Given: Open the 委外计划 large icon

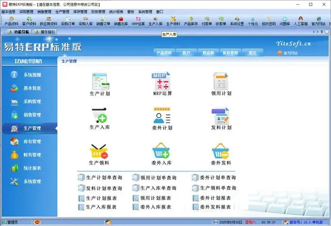Looking at the screenshot, I should tap(162, 119).
